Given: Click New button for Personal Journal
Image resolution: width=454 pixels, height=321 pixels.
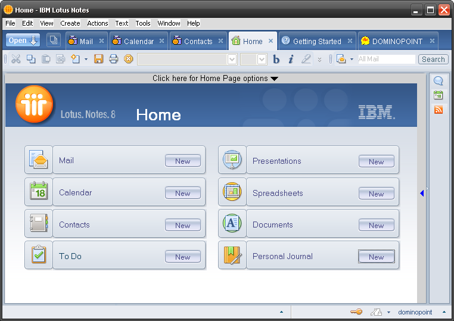Looking at the screenshot, I should point(376,257).
